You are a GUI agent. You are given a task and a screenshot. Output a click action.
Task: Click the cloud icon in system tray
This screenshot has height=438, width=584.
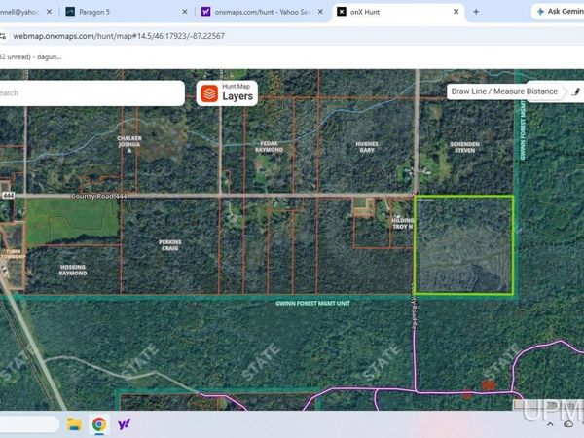[568, 424]
